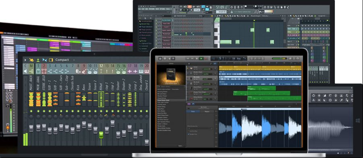Click the Windows logo on the tablet edge
Image resolution: width=363 pixels, height=158 pixels.
point(358,120)
